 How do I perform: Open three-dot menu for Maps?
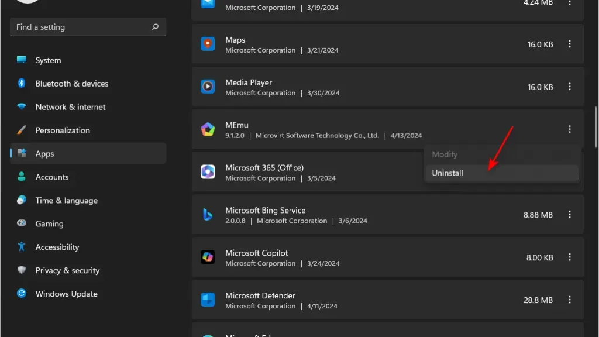pos(570,44)
